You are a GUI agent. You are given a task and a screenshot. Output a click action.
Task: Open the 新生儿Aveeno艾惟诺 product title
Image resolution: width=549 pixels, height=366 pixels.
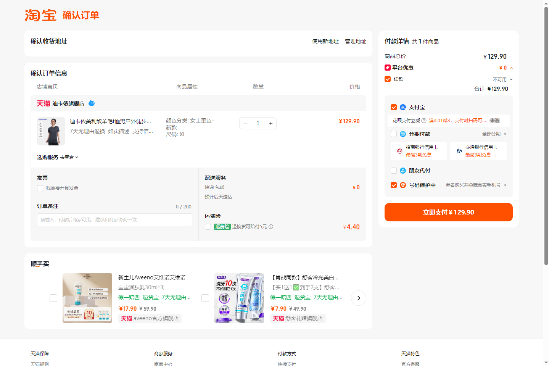[x=152, y=277]
